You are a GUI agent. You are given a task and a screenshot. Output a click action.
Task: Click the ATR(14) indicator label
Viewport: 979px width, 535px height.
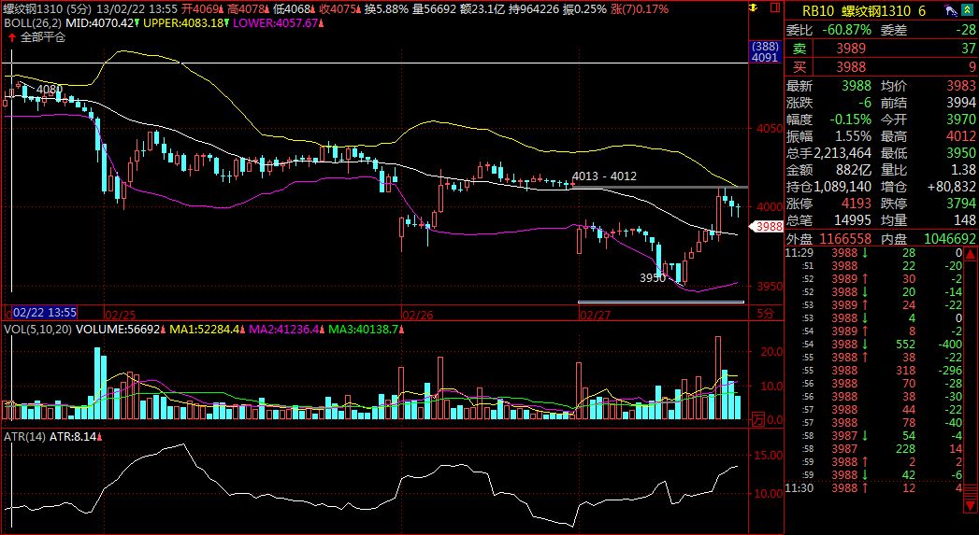pyautogui.click(x=25, y=437)
